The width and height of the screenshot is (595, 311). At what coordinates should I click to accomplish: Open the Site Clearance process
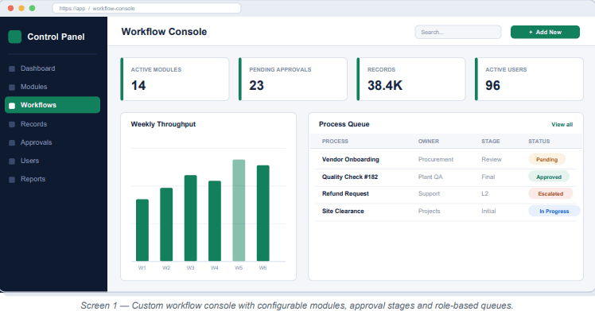343,211
